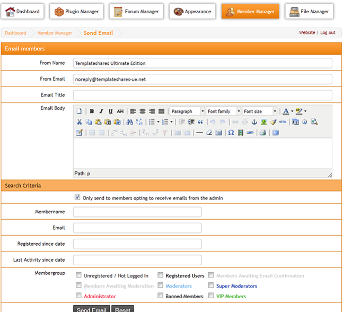Viewport: 343px width, 312px height.
Task: Open the File Manager tab
Action: pos(309,11)
